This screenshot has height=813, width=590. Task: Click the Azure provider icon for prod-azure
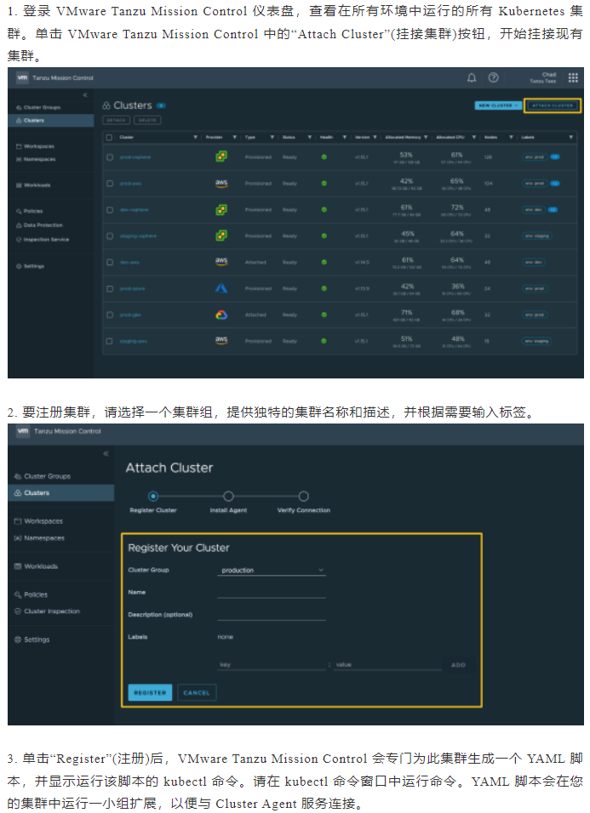pos(221,288)
